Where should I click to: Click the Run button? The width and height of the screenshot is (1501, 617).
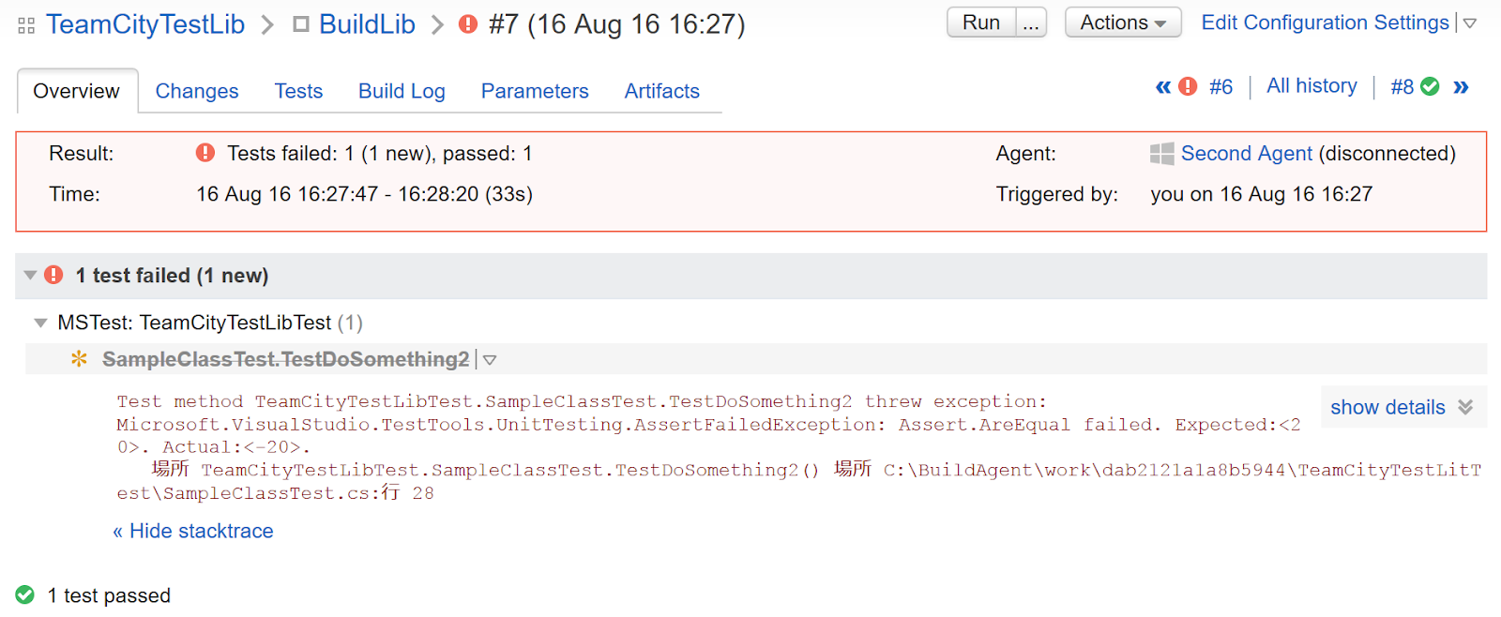point(981,23)
